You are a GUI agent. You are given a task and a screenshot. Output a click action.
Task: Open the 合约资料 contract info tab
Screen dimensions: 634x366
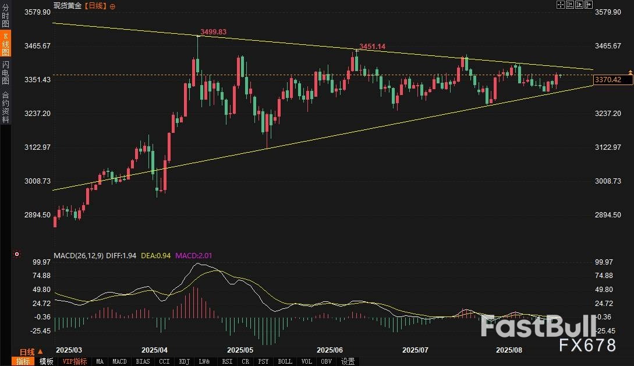pos(5,107)
